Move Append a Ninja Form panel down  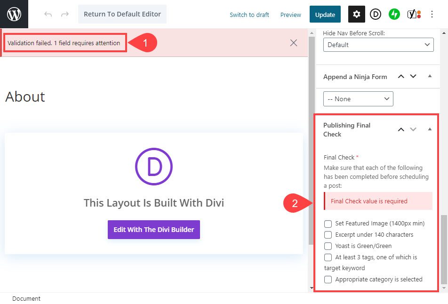(413, 77)
